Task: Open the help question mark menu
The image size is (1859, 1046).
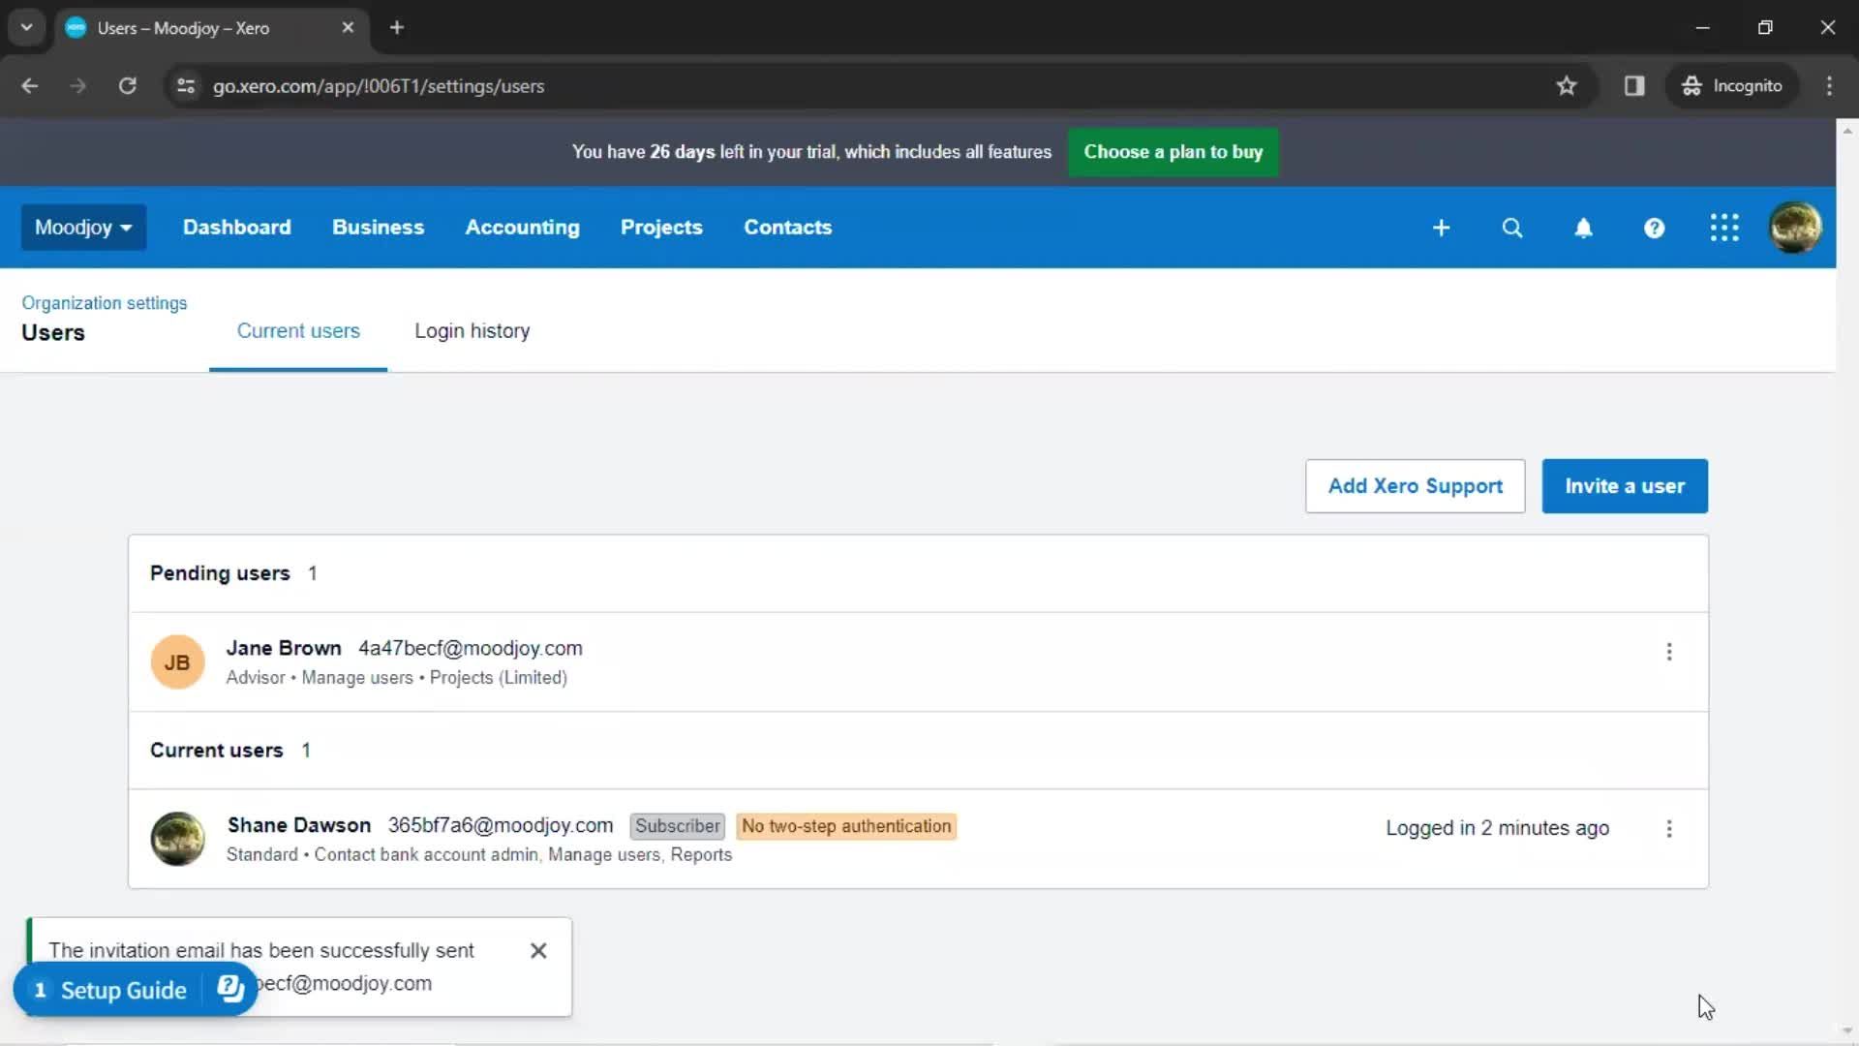Action: click(1654, 228)
